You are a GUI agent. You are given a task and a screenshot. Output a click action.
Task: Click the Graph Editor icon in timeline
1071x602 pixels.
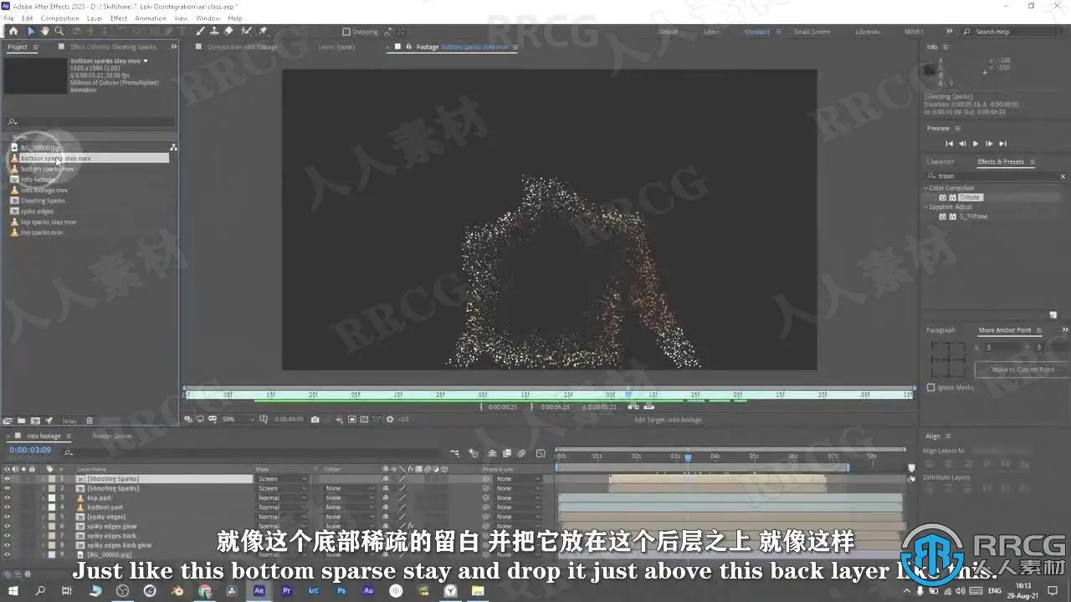click(x=540, y=453)
